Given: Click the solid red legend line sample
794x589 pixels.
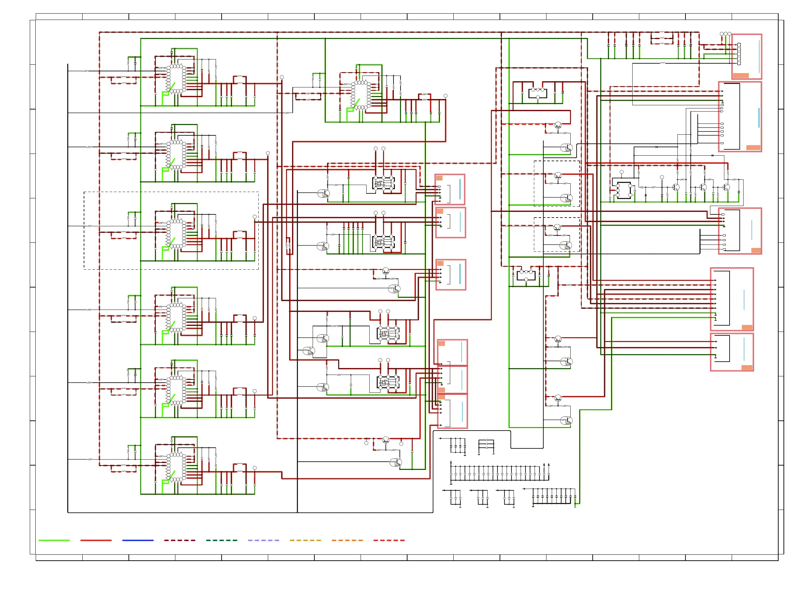Looking at the screenshot, I should [x=96, y=540].
